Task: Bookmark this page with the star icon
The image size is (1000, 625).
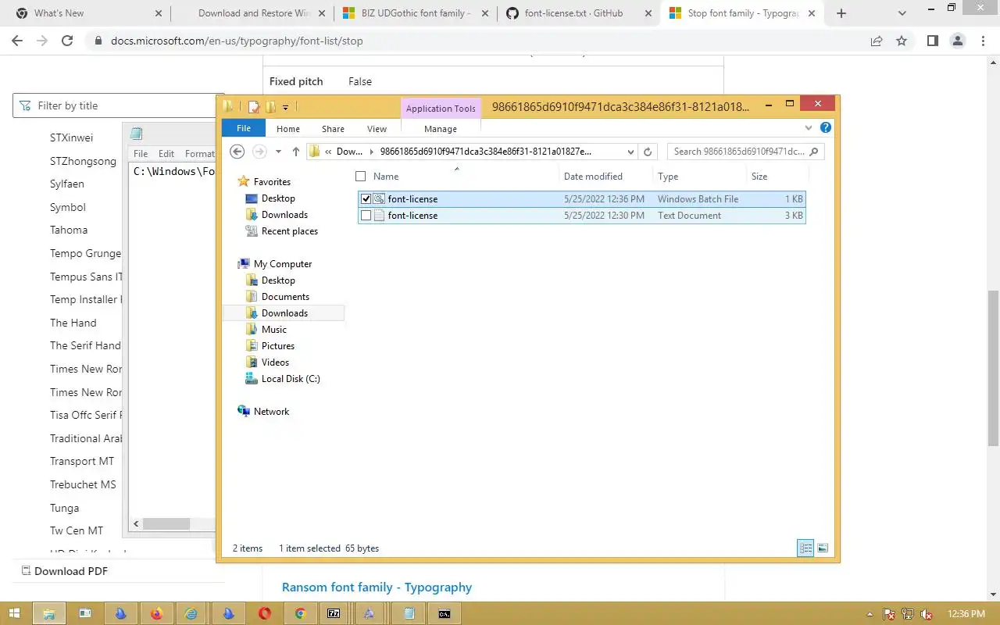Action: pyautogui.click(x=902, y=41)
